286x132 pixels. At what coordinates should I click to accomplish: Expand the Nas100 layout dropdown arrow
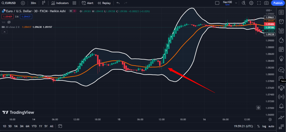coord(236,3)
